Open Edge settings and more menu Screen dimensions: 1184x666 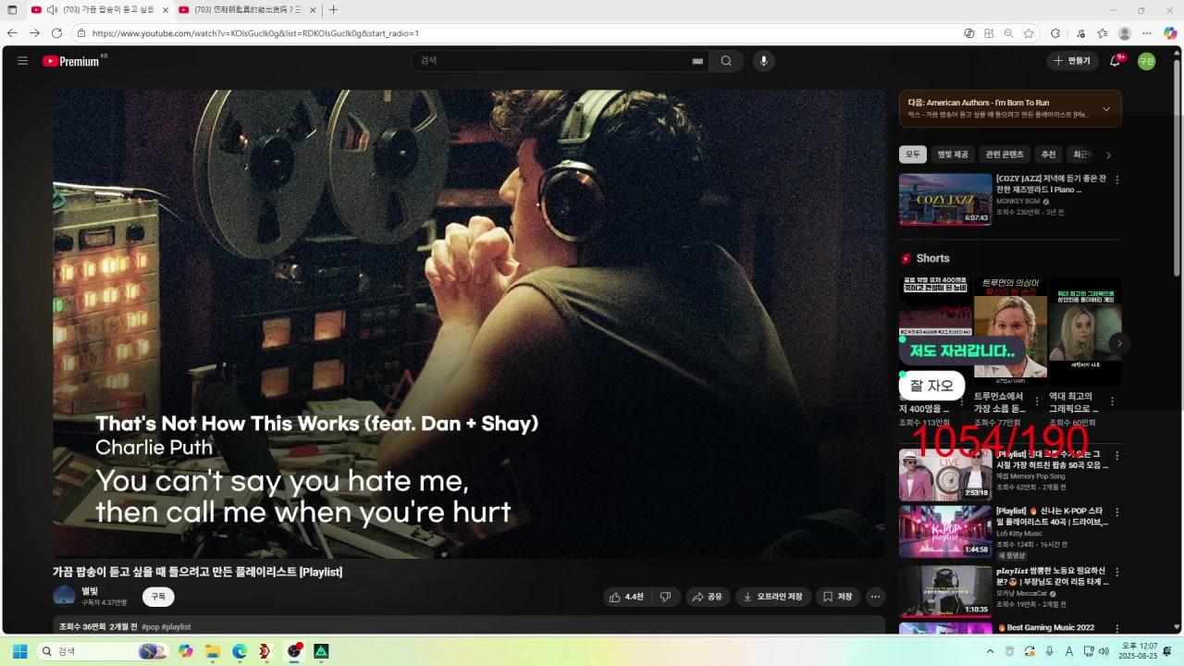1147,32
